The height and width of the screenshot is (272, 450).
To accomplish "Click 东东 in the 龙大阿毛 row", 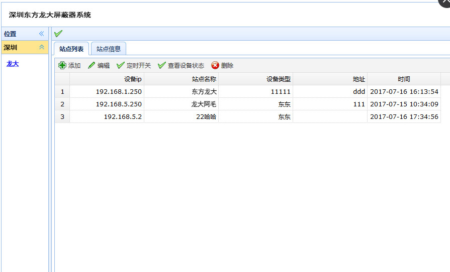I will pos(285,104).
